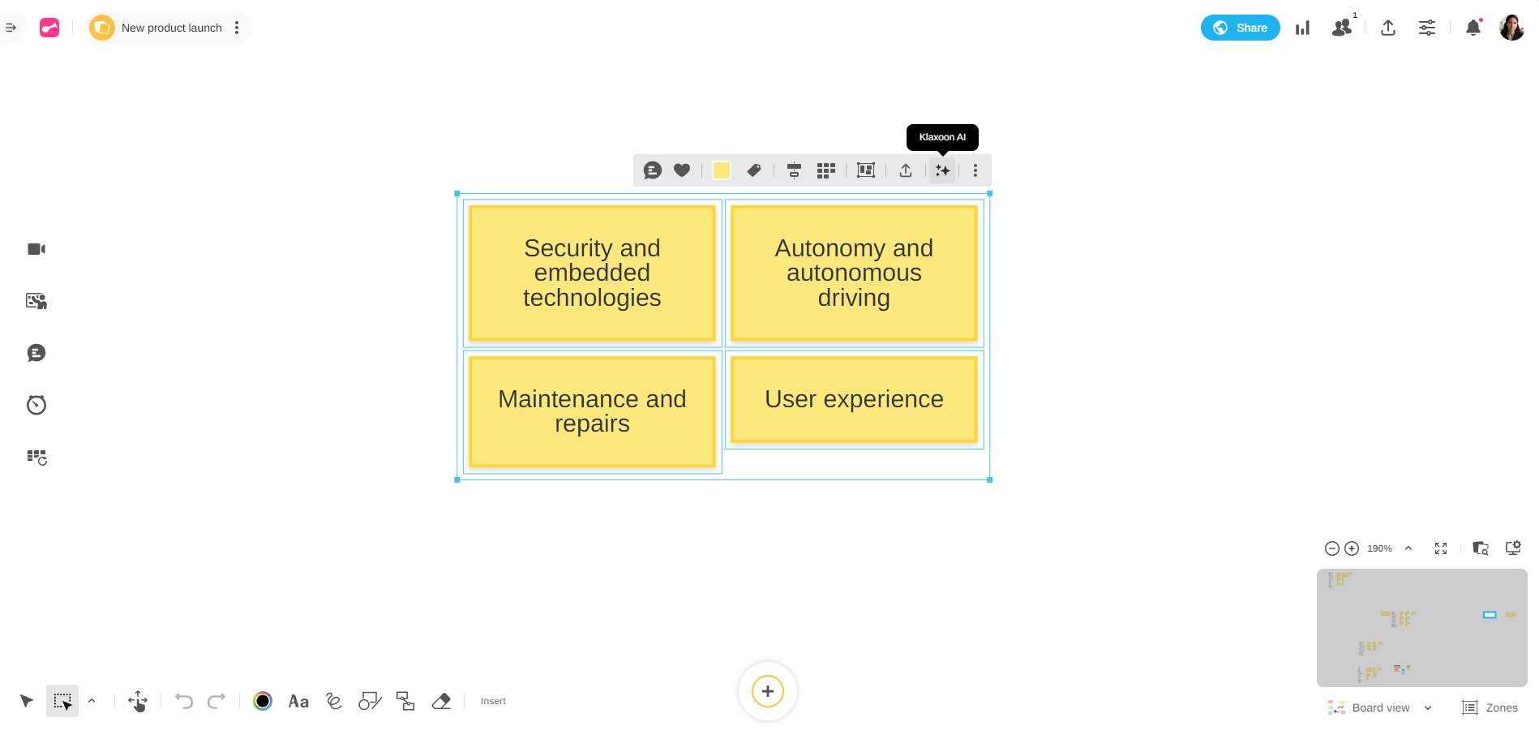
Task: Click the heart like icon
Action: (682, 170)
